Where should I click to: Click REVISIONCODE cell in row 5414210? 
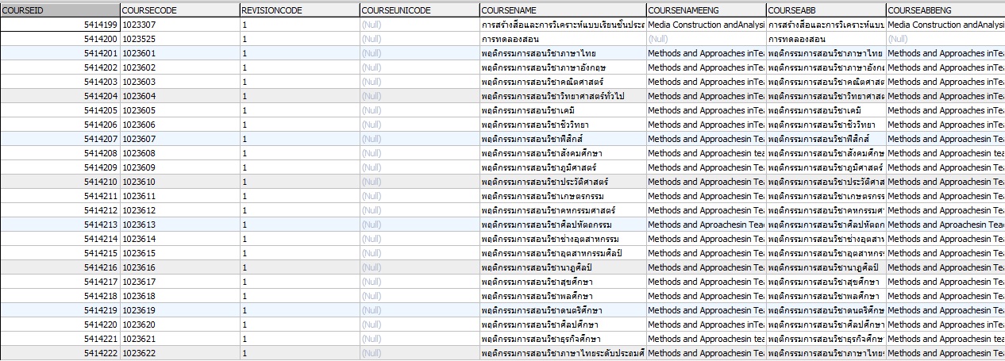coord(299,182)
